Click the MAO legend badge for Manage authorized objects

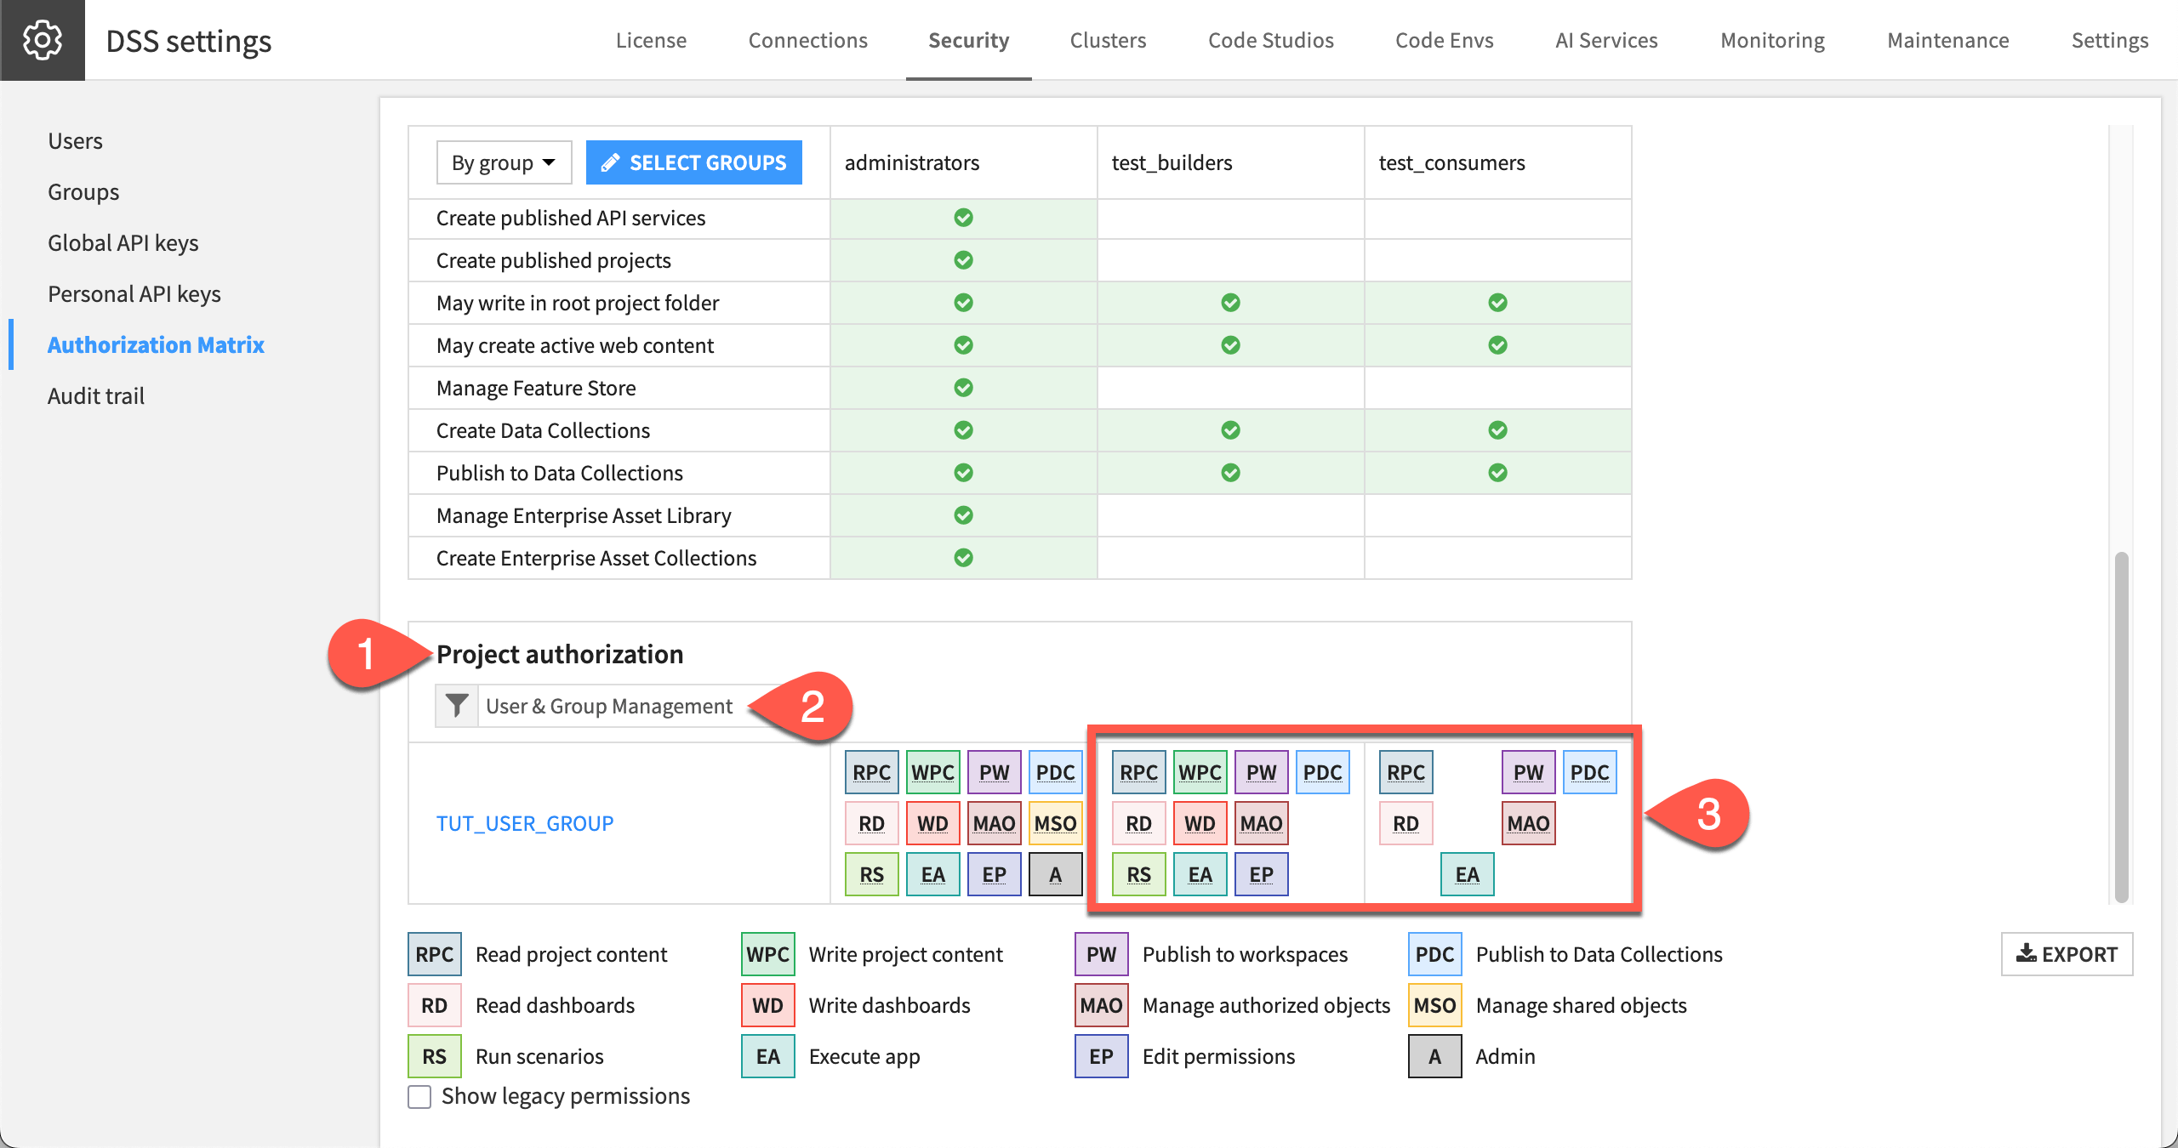pos(1101,1005)
